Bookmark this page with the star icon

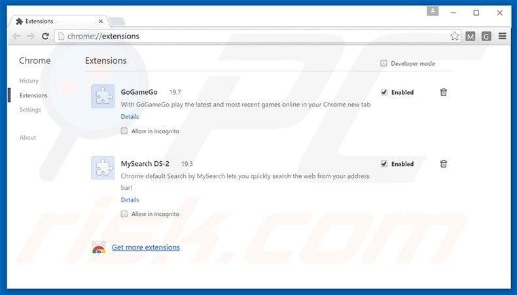point(455,36)
